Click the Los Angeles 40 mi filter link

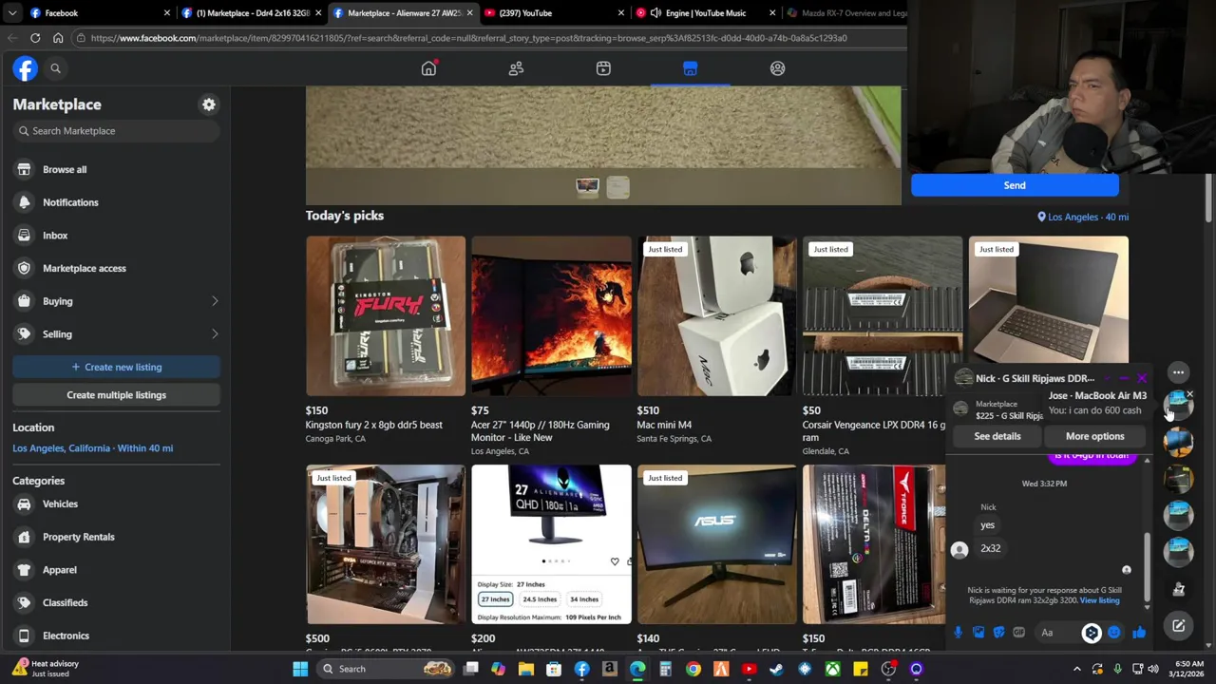1083,217
